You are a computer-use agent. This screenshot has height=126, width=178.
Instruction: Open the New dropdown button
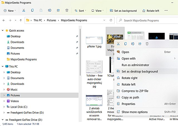[x=10, y=11]
